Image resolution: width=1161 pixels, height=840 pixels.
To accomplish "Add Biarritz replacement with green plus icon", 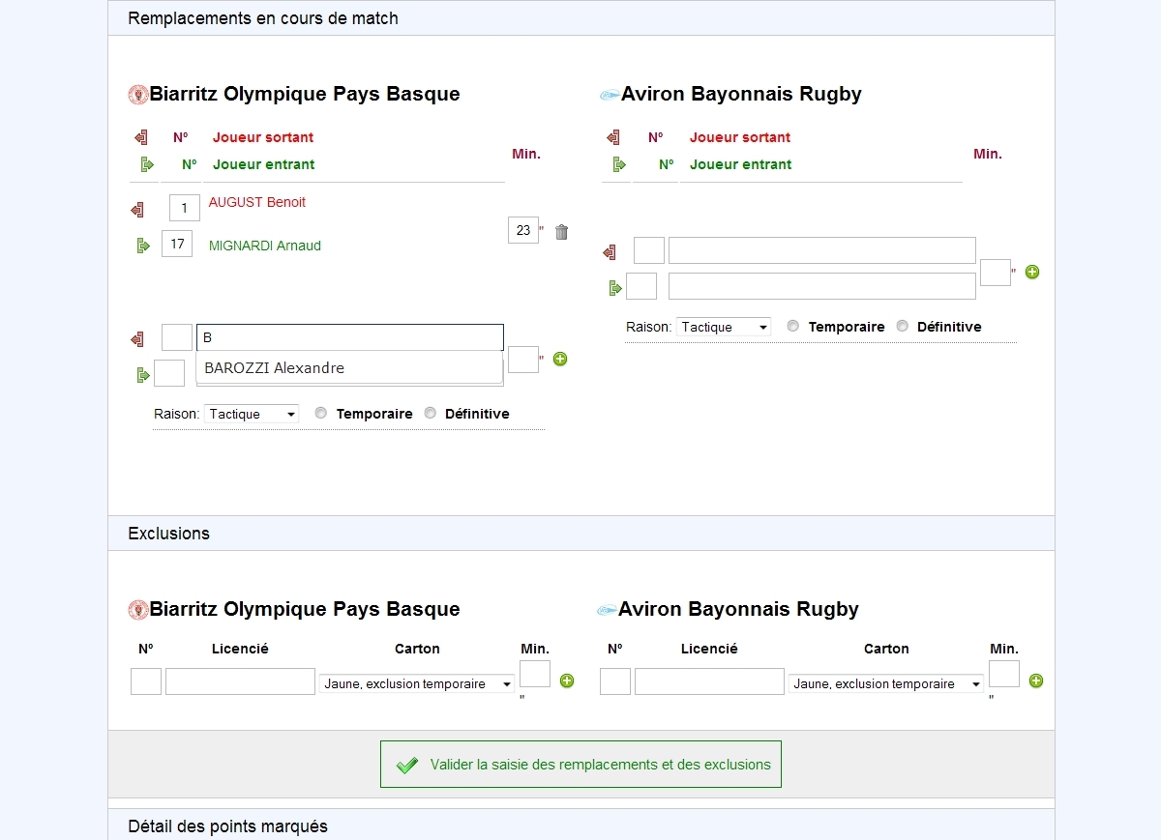I will [x=560, y=360].
